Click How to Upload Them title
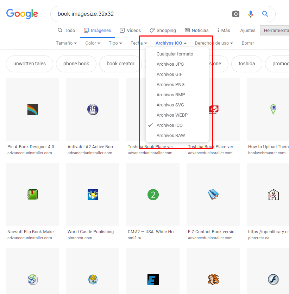The height and width of the screenshot is (294, 289). click(x=268, y=147)
